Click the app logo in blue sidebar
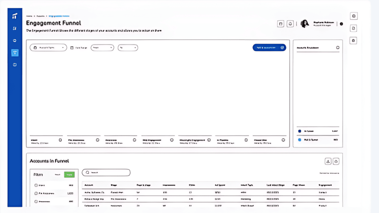The width and height of the screenshot is (379, 213). coord(15,16)
